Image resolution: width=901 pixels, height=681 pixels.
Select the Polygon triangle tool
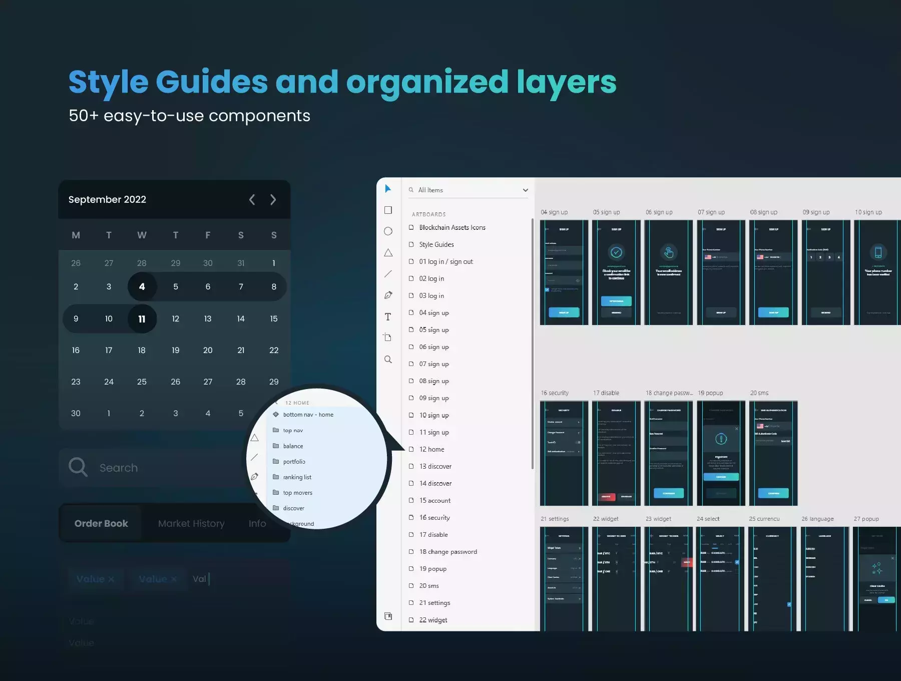pyautogui.click(x=388, y=253)
